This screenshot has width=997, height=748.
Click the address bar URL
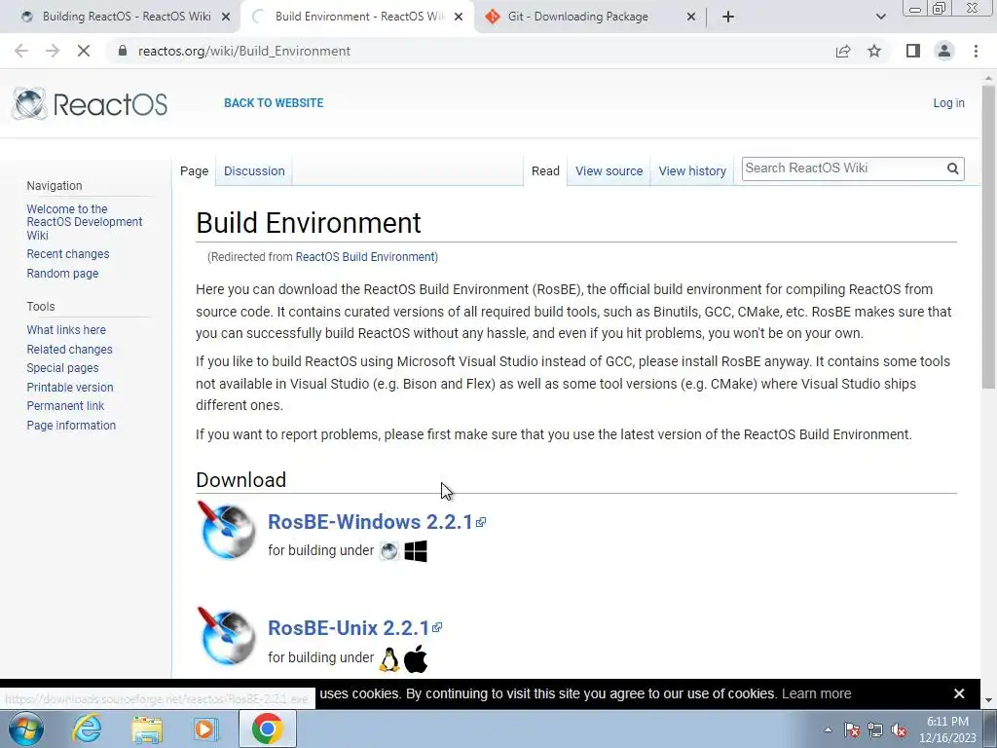[x=244, y=51]
